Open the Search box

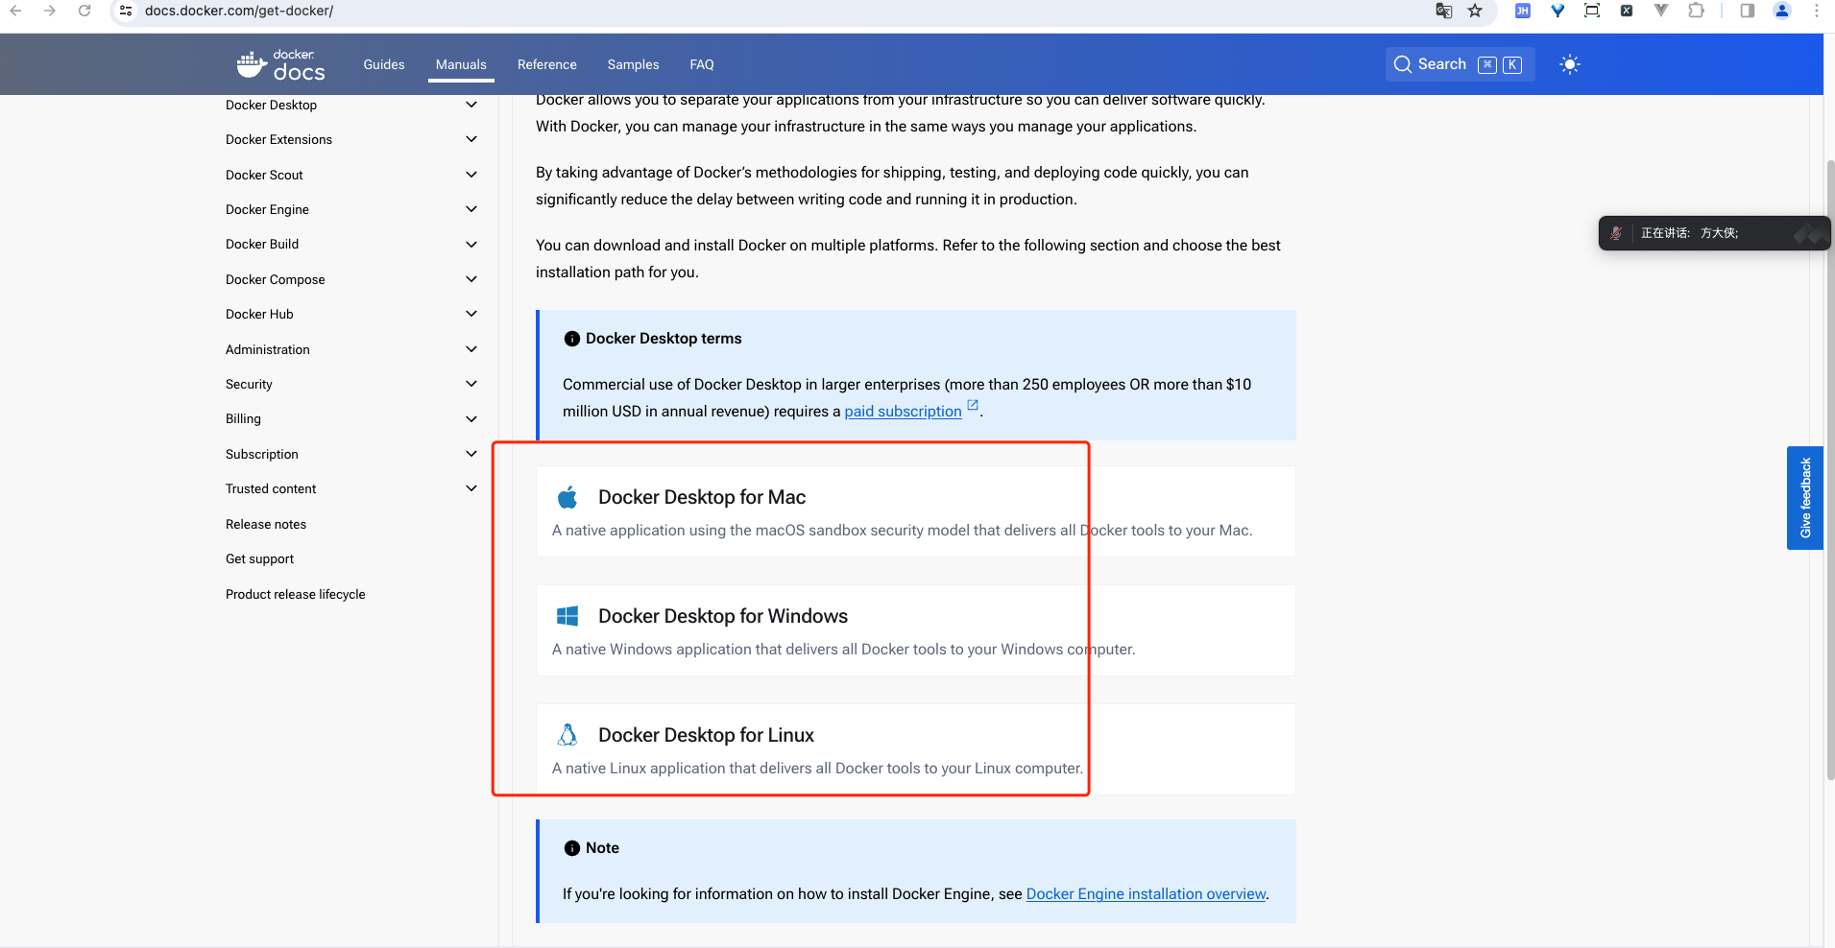[1460, 64]
